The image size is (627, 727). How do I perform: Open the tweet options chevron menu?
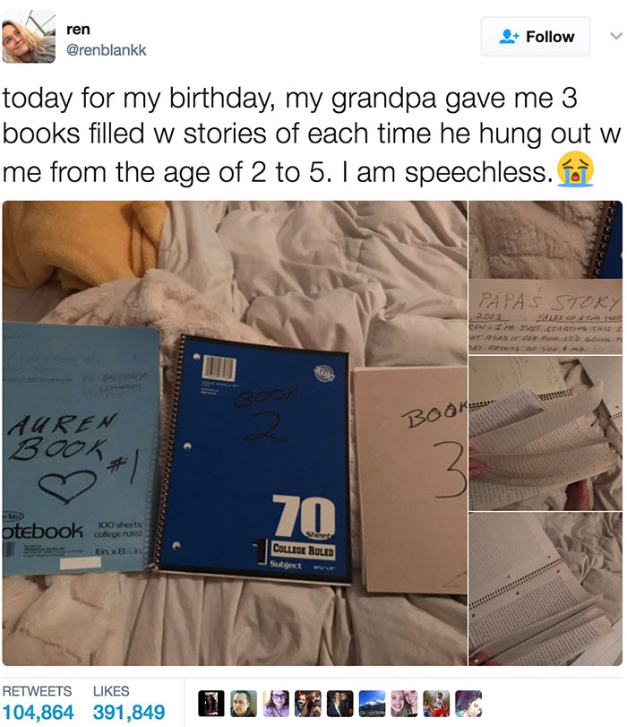[616, 36]
